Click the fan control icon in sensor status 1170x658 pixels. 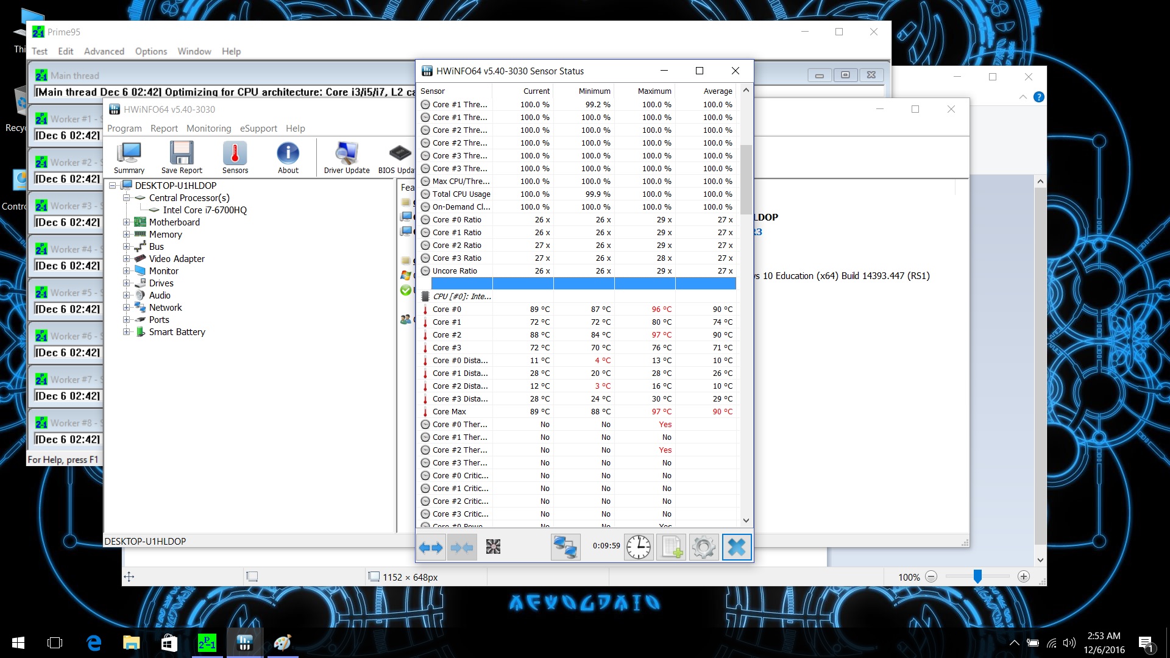point(493,547)
